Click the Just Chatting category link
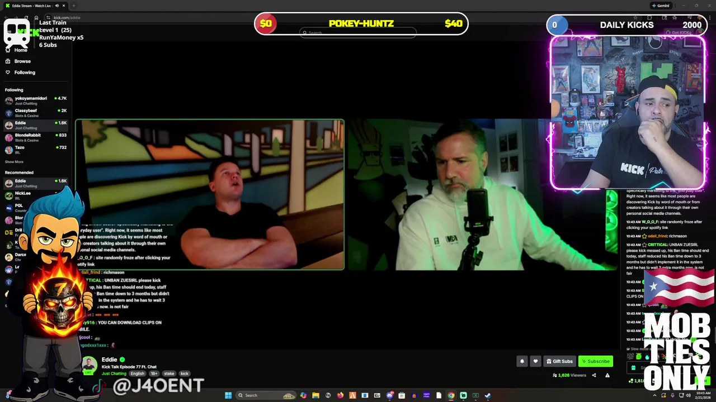Viewport: 716px width, 402px height. click(x=114, y=374)
